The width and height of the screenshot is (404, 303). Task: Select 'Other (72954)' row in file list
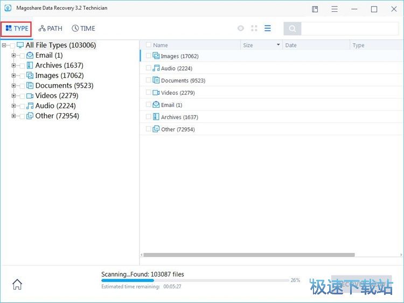[x=272, y=129]
